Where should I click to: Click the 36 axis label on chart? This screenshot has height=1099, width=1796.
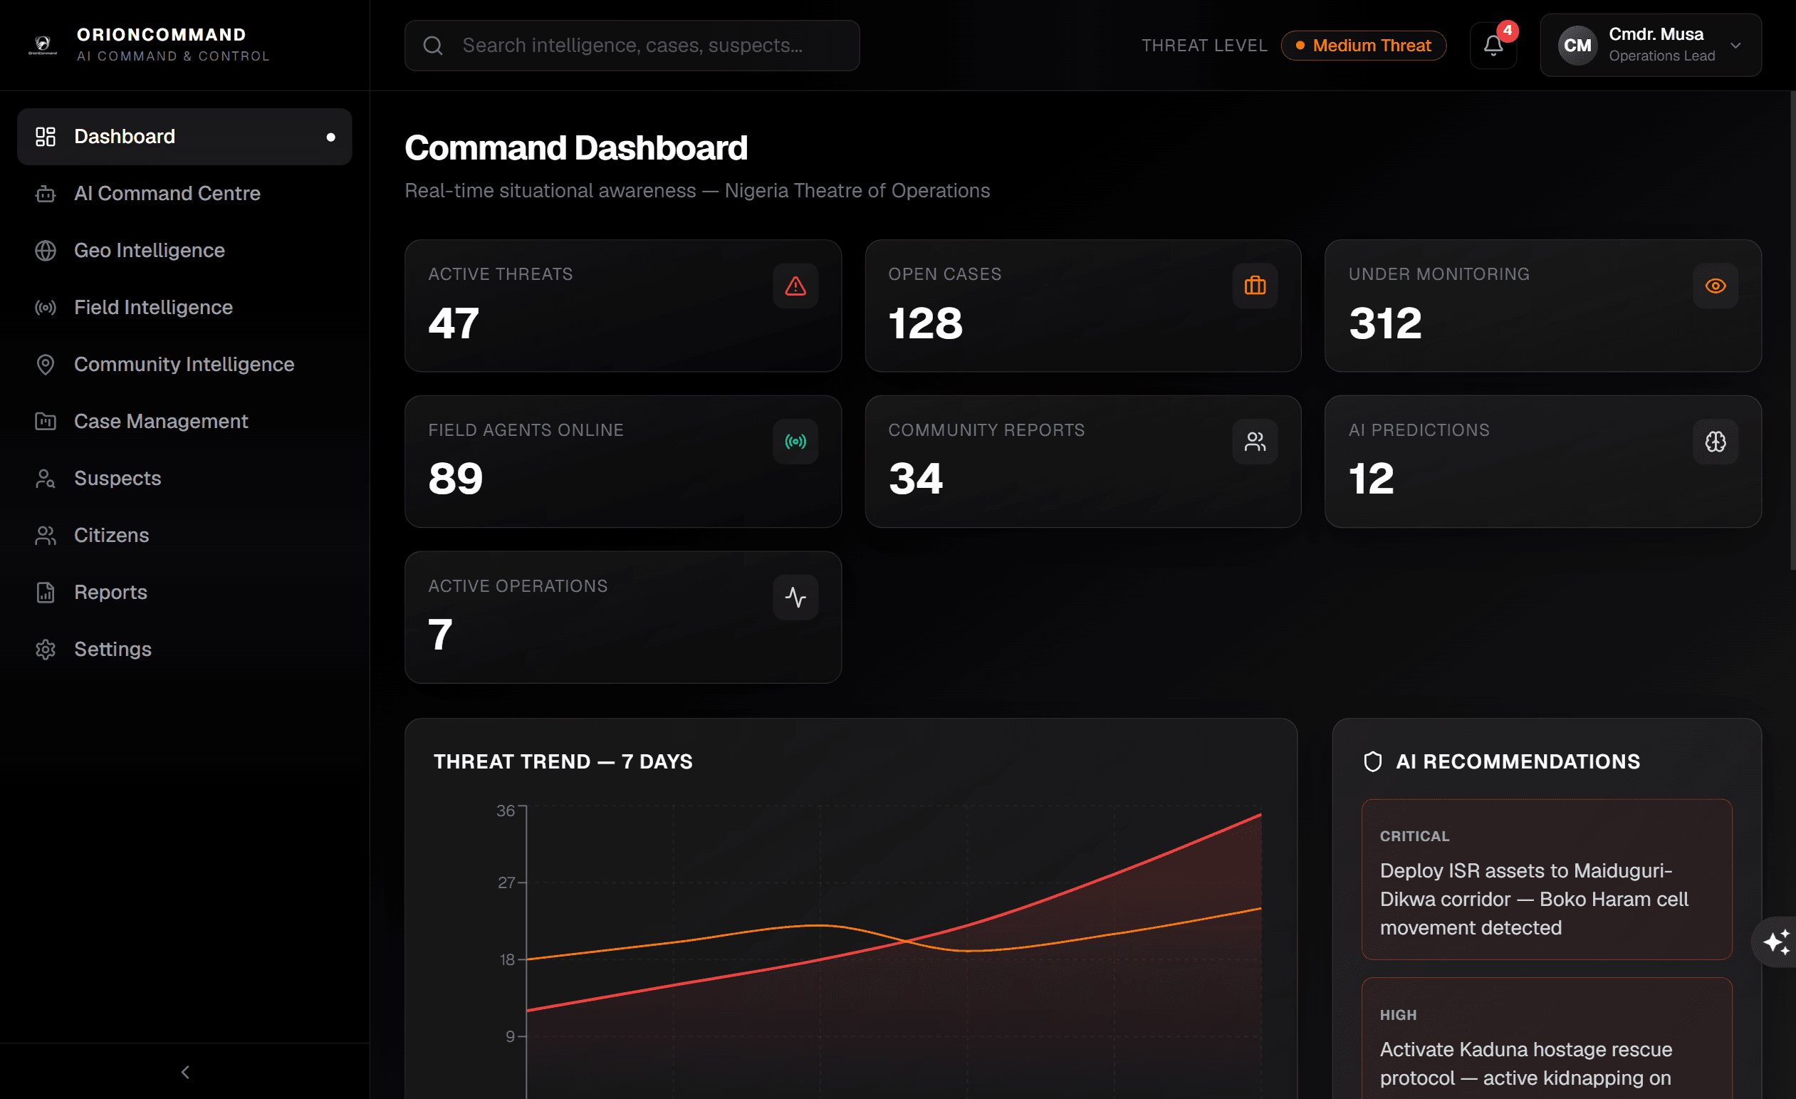(505, 811)
